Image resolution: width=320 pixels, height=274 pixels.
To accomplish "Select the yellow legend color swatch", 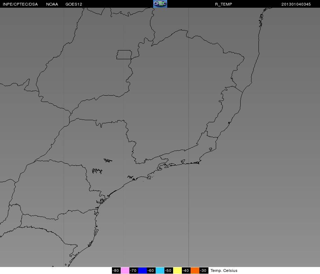I will pyautogui.click(x=177, y=270).
